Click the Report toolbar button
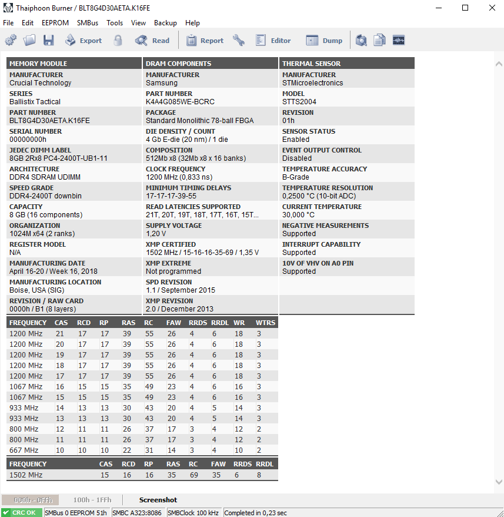The width and height of the screenshot is (504, 517). tap(205, 40)
